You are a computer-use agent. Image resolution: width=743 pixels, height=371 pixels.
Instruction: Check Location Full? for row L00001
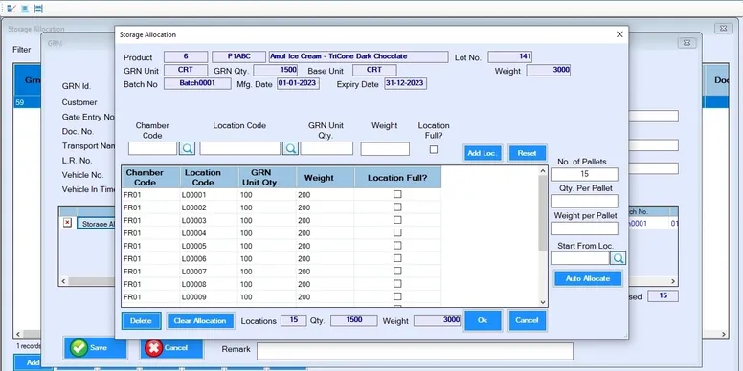coord(397,194)
